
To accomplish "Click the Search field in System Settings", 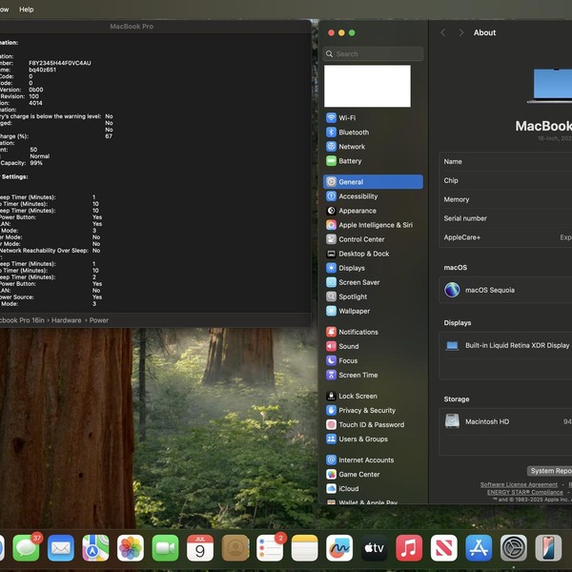I will point(372,54).
